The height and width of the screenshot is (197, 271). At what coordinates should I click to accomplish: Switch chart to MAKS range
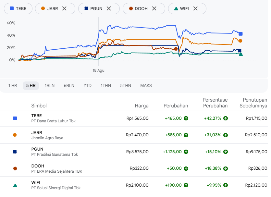pos(146,86)
